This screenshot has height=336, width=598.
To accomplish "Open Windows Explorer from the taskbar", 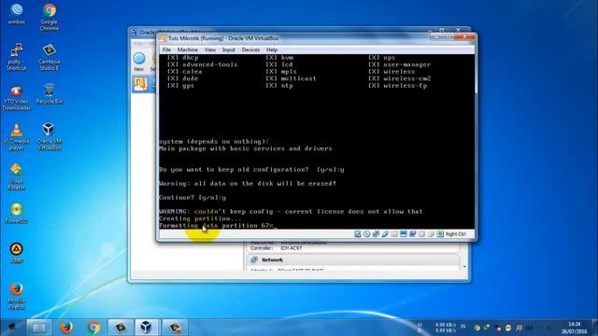I will [x=39, y=328].
